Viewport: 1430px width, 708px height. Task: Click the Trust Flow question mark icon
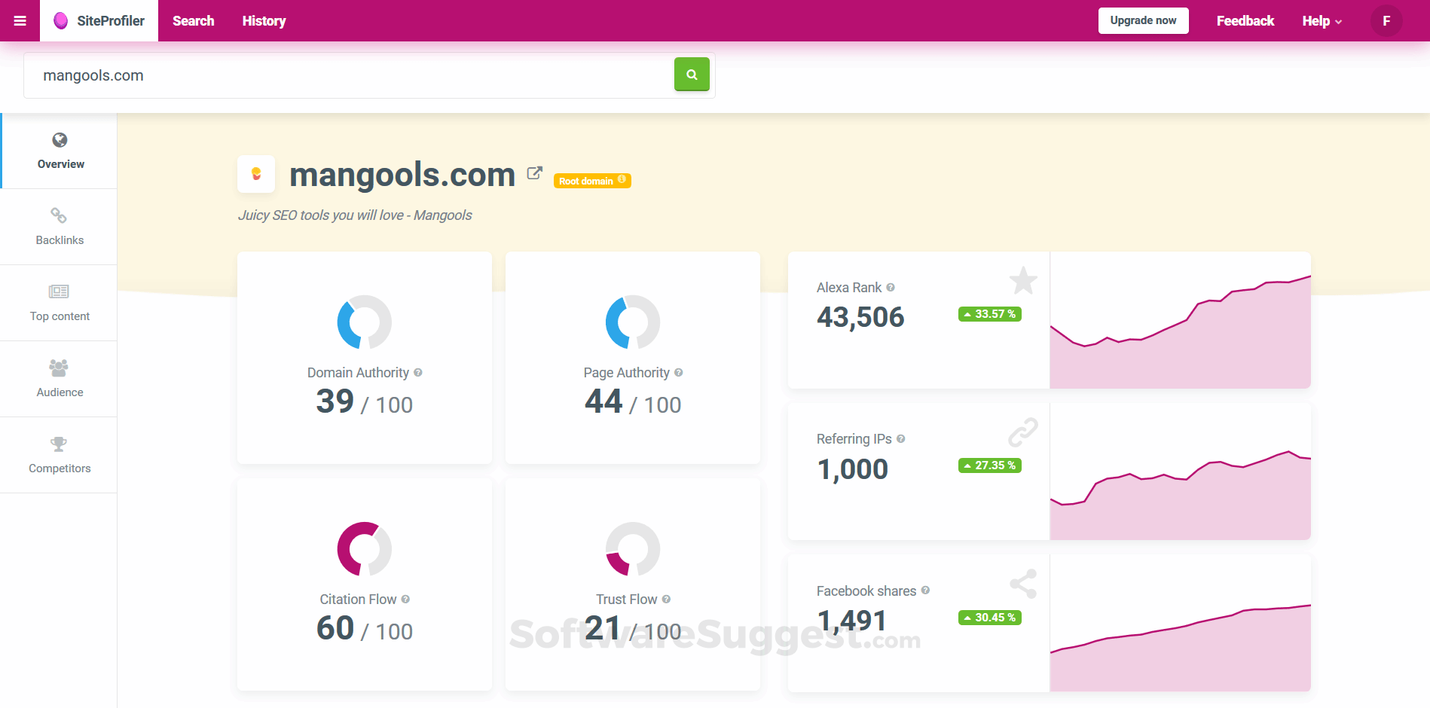point(666,599)
